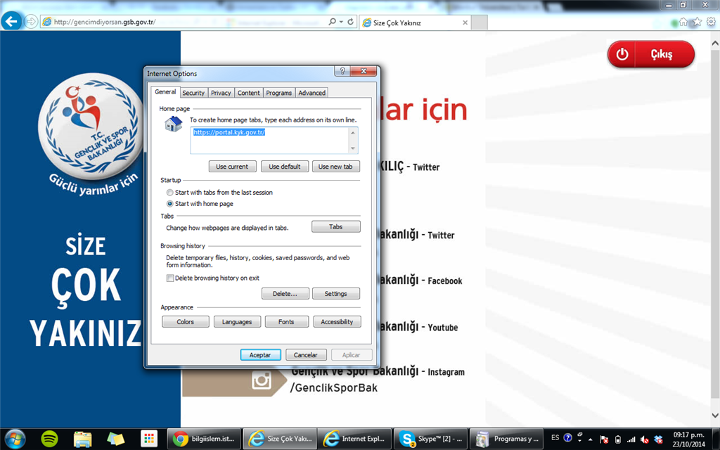Open a new browser tab
Viewport: 720px width, 450px height.
coord(480,22)
